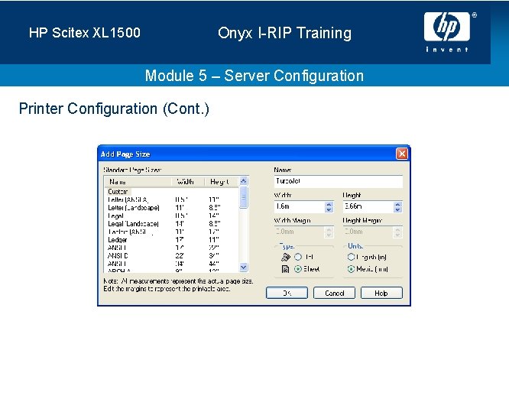
Task: Click the Name column header
Action: tap(138, 181)
